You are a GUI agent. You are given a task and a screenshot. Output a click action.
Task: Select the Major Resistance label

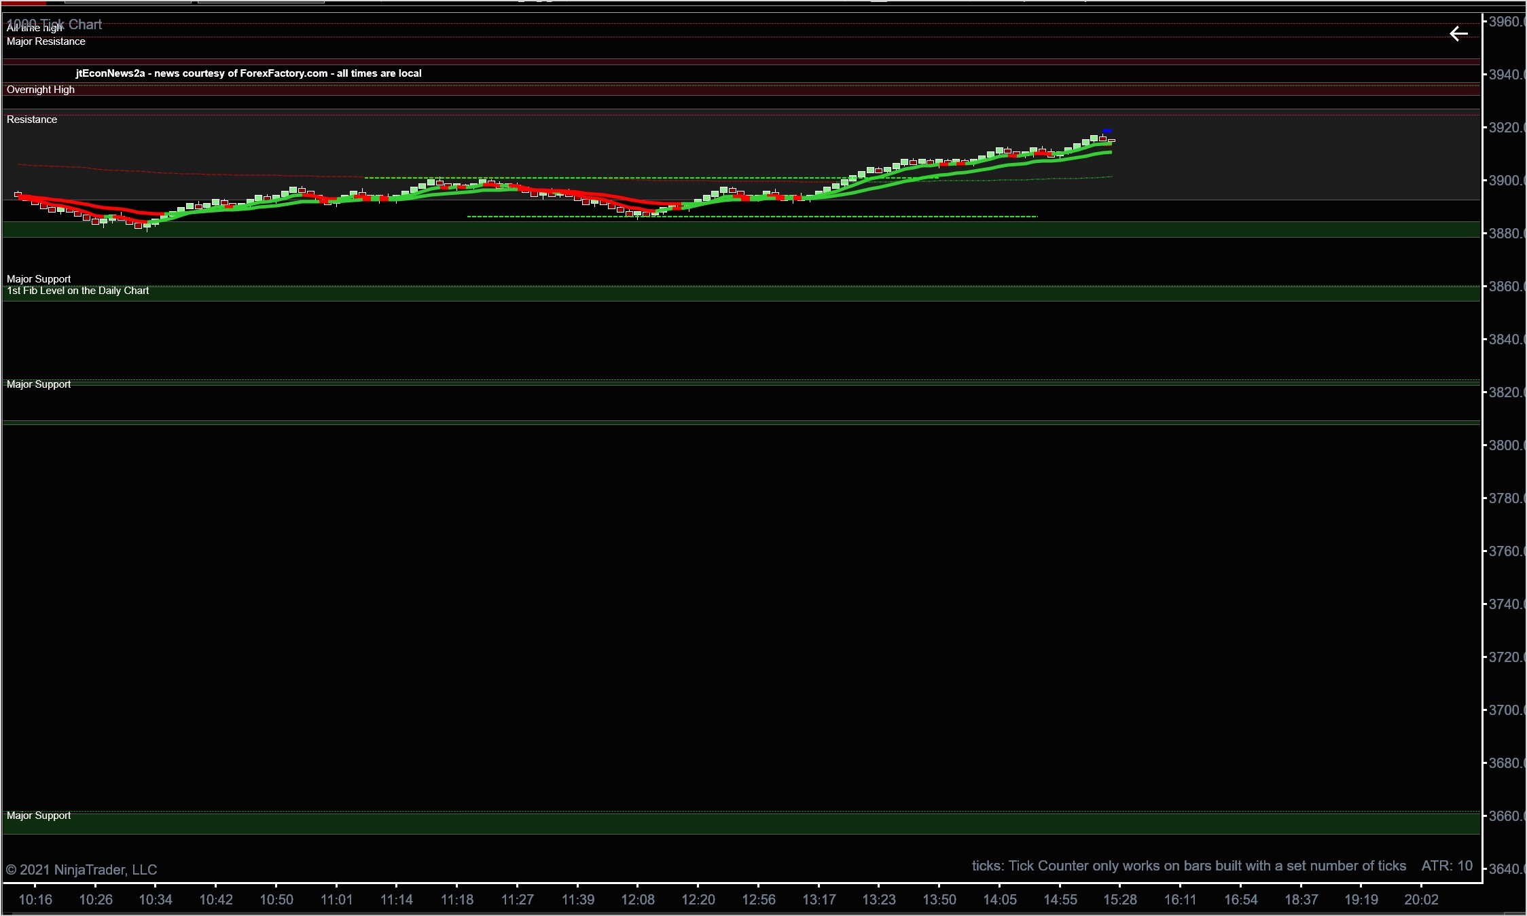pos(46,41)
